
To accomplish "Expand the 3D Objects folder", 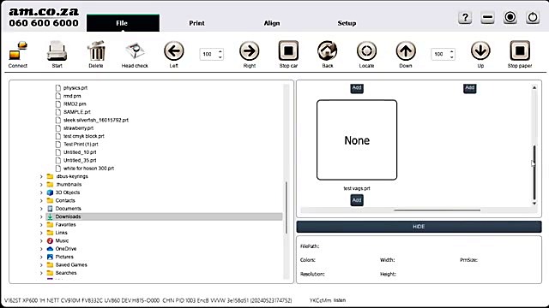I will (x=41, y=192).
